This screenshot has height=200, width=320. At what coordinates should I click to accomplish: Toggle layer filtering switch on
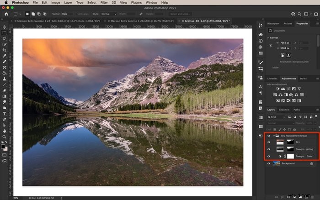pos(316,116)
